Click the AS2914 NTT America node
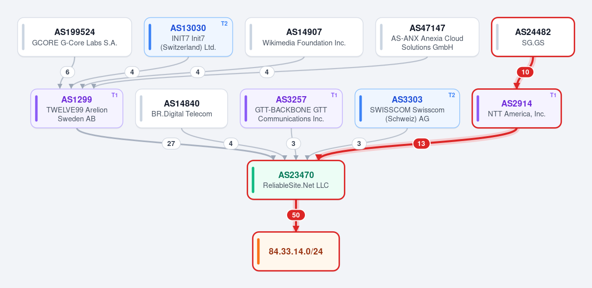592x288 pixels. coord(517,108)
